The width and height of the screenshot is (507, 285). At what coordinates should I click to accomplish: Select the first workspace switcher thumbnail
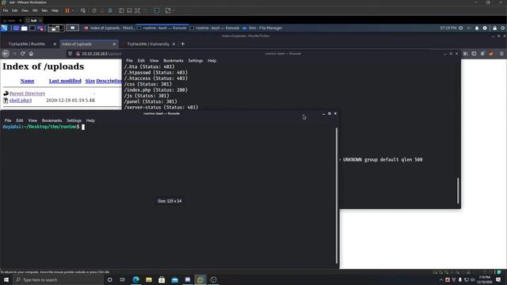[56, 28]
